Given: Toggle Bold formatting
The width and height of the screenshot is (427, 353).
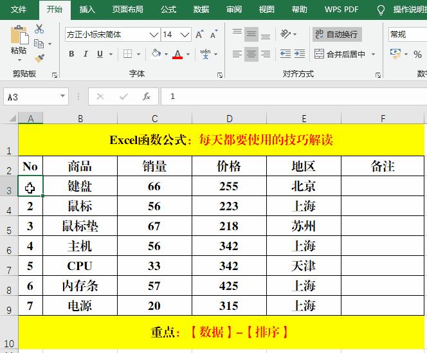Looking at the screenshot, I should [x=71, y=55].
